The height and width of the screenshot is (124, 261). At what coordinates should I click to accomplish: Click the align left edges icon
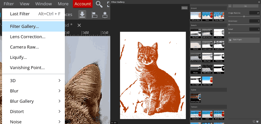pyautogui.click(x=94, y=15)
